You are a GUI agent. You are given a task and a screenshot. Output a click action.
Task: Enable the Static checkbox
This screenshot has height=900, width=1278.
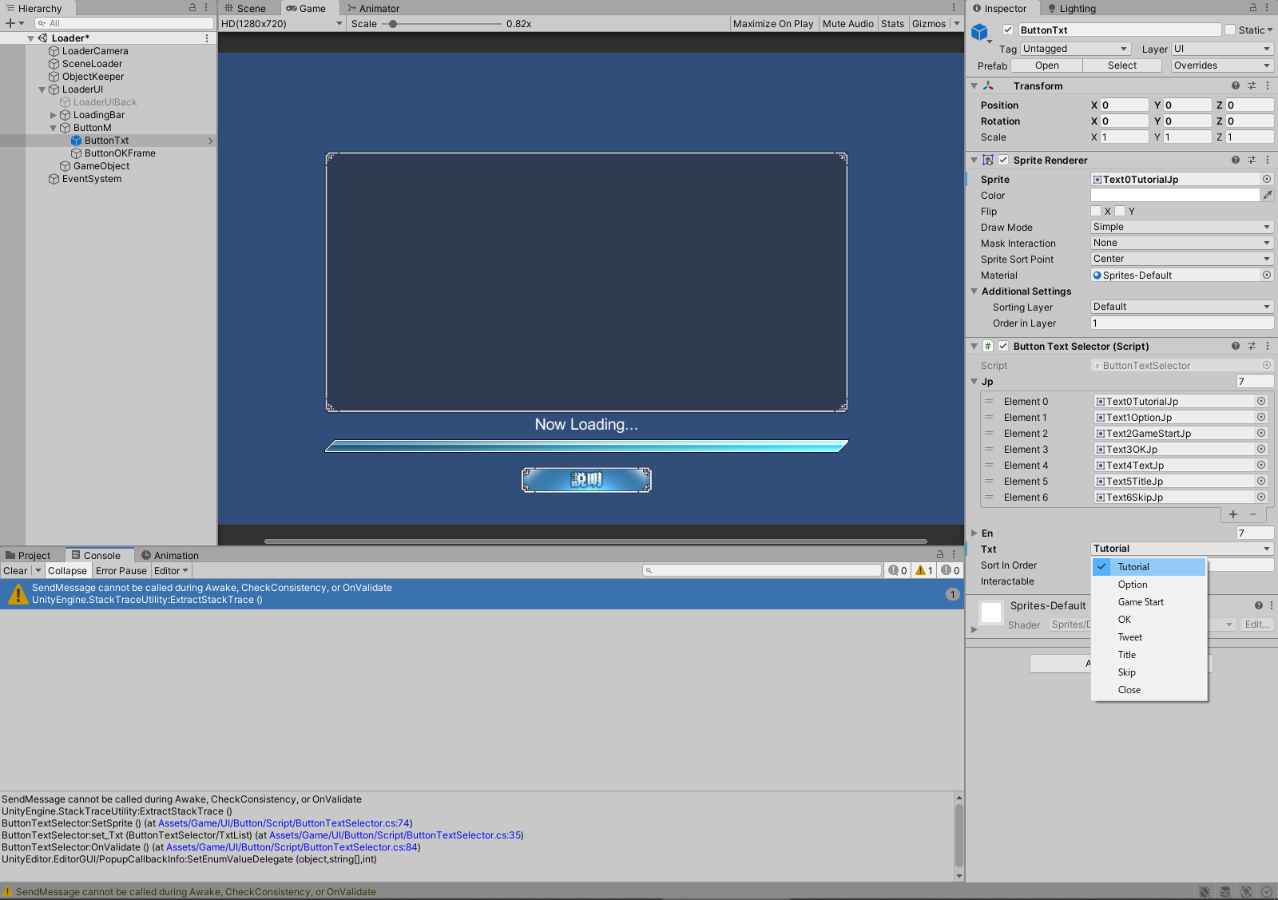pos(1230,30)
